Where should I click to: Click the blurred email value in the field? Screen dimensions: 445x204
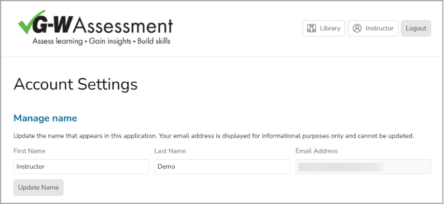coord(341,167)
